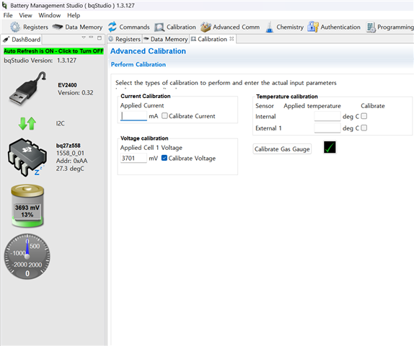414x346 pixels.
Task: Click the Registers toolbar label
Action: coord(35,27)
